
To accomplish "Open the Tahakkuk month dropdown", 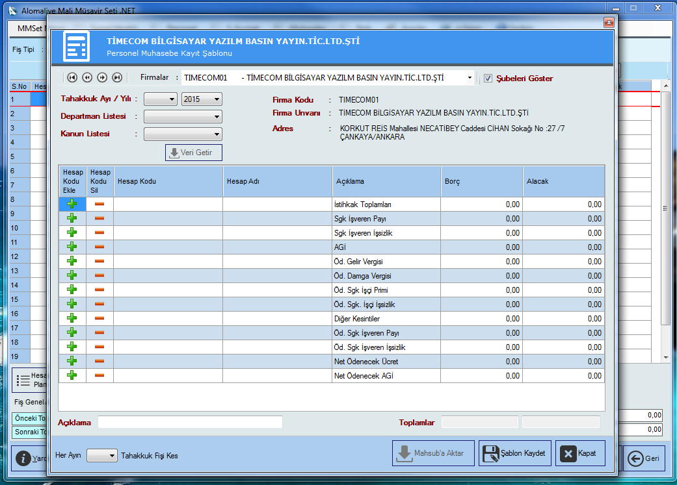I will click(x=161, y=99).
